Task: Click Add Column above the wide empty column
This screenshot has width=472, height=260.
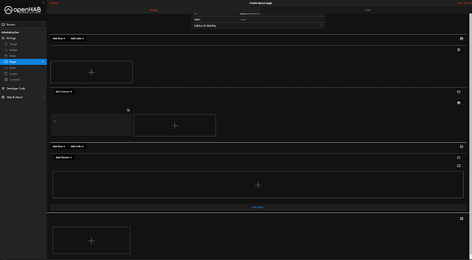Action: click(x=64, y=158)
